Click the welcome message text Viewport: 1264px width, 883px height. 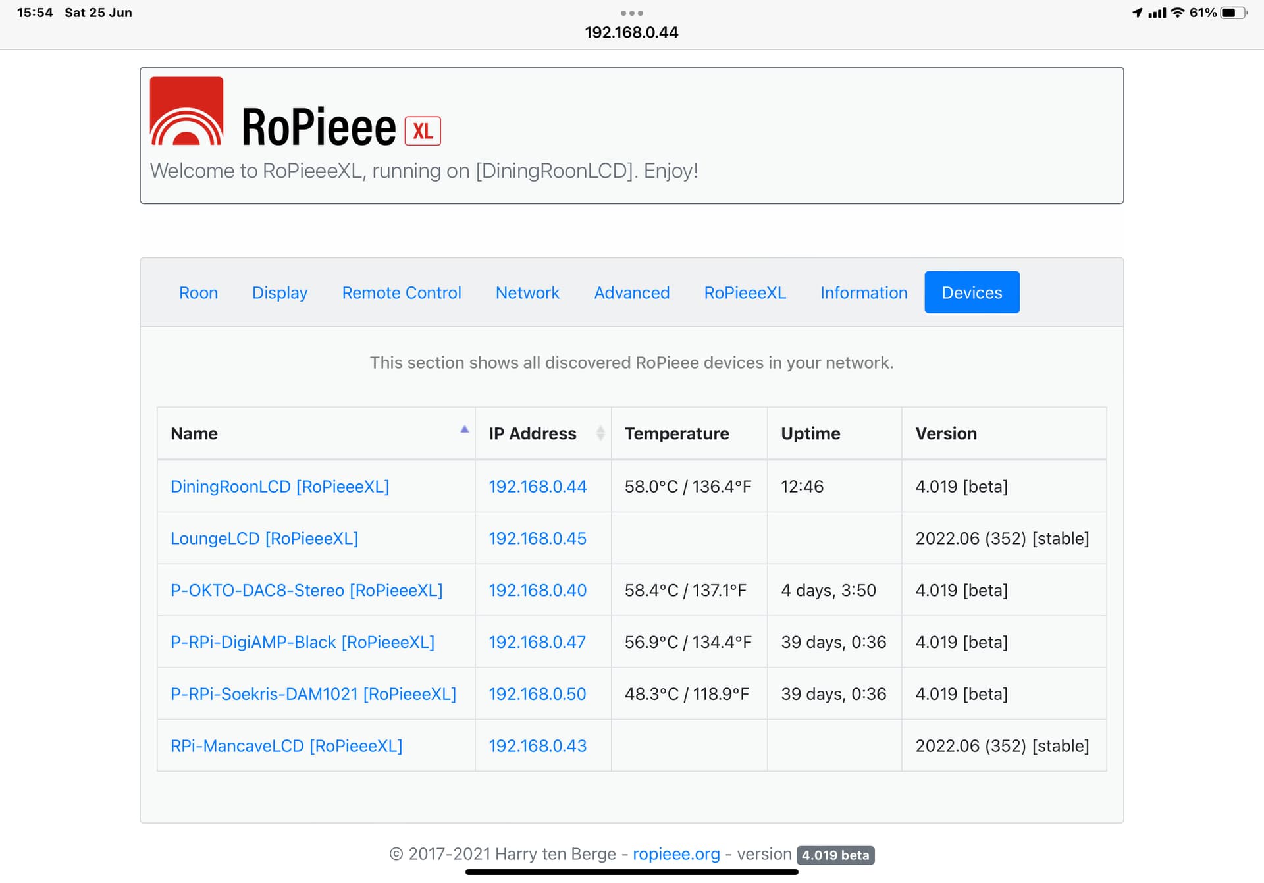click(x=424, y=171)
